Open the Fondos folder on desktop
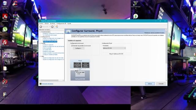Viewport: 196px width, 110px height. tap(5, 94)
